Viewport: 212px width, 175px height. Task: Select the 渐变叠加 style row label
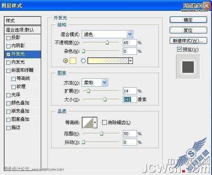pos(20,111)
